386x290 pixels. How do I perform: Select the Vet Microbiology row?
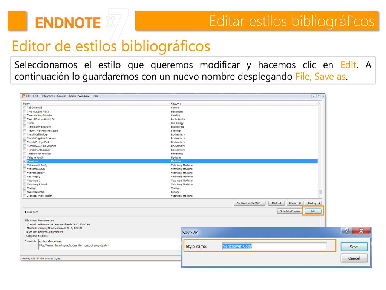point(170,169)
